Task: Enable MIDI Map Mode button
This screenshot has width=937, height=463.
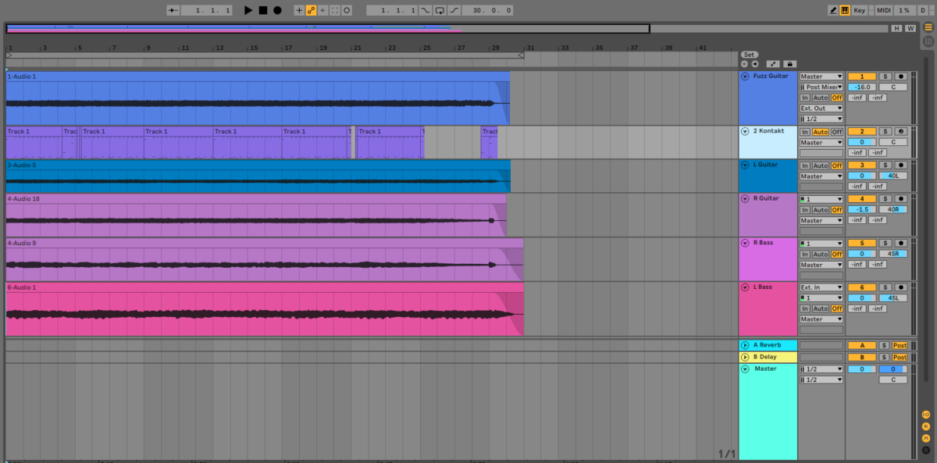Action: [883, 10]
